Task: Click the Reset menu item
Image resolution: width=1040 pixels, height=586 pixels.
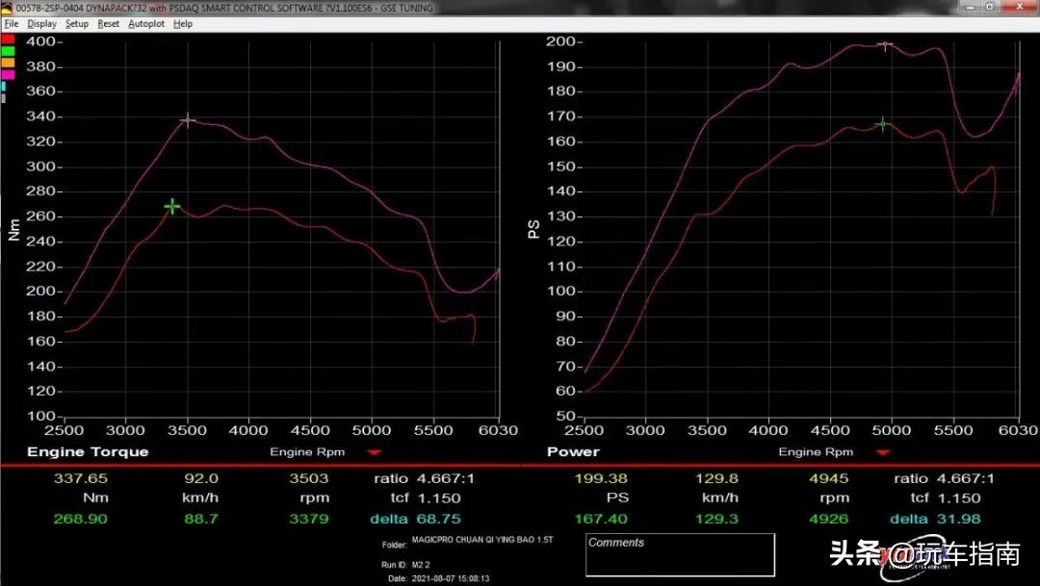Action: point(108,23)
